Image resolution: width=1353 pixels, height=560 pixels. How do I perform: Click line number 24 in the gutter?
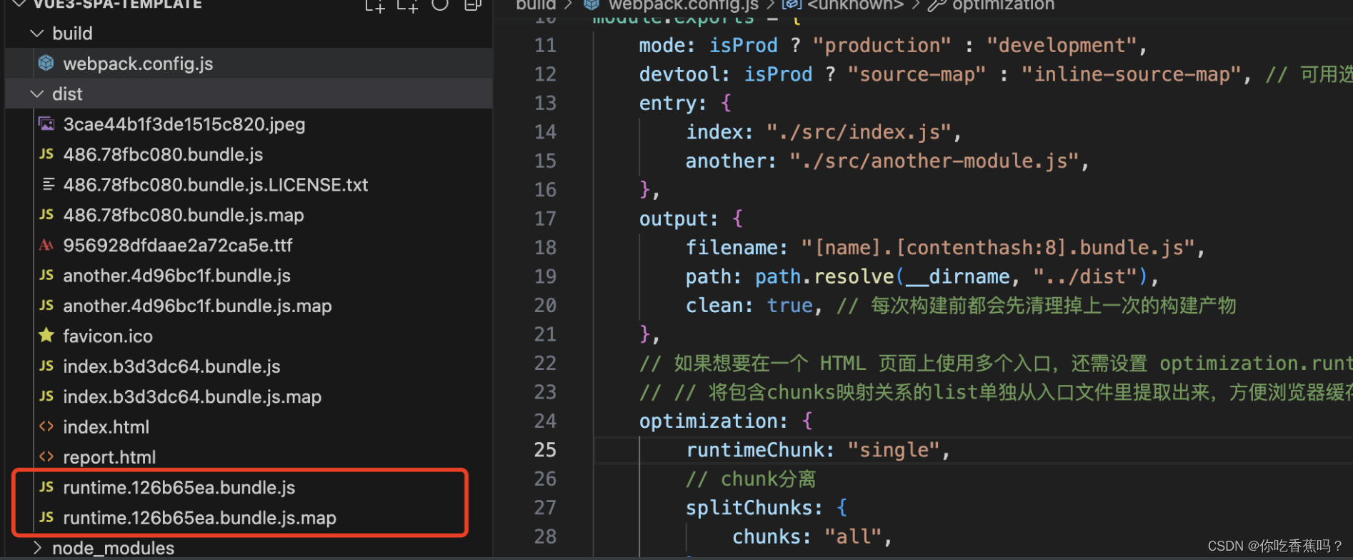point(545,421)
